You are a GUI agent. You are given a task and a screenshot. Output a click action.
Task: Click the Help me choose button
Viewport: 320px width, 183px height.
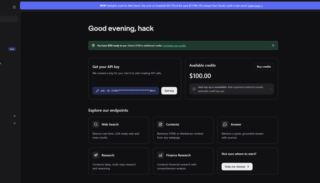click(237, 167)
